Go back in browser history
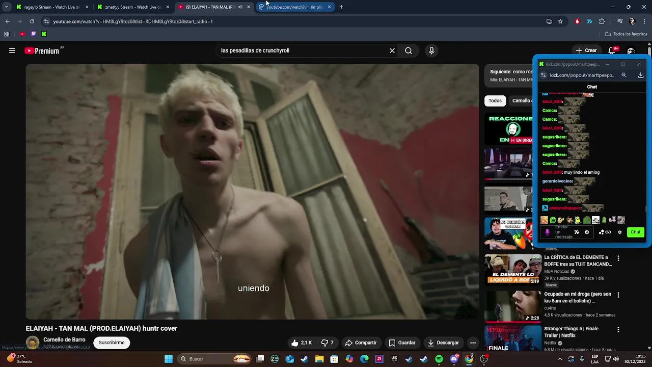Image resolution: width=652 pixels, height=367 pixels. [7, 21]
